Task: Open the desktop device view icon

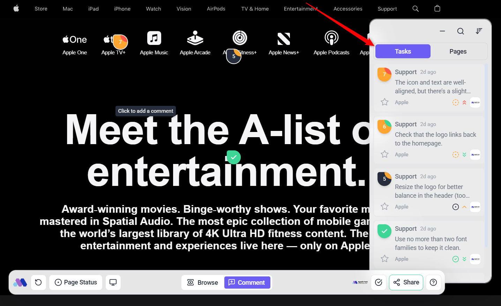Action: pyautogui.click(x=113, y=282)
